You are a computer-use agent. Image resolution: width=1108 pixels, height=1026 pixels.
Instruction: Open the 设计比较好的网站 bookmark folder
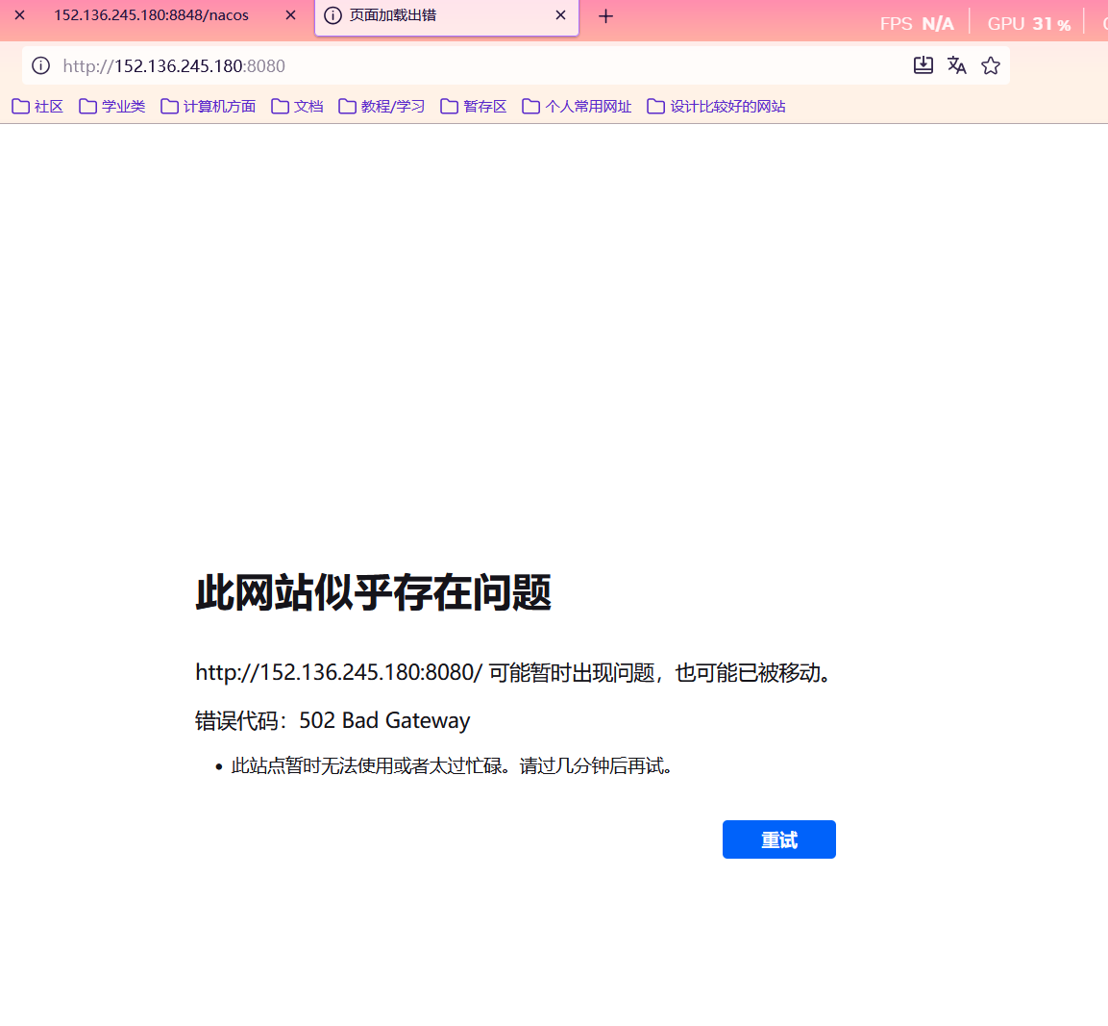[x=716, y=107]
